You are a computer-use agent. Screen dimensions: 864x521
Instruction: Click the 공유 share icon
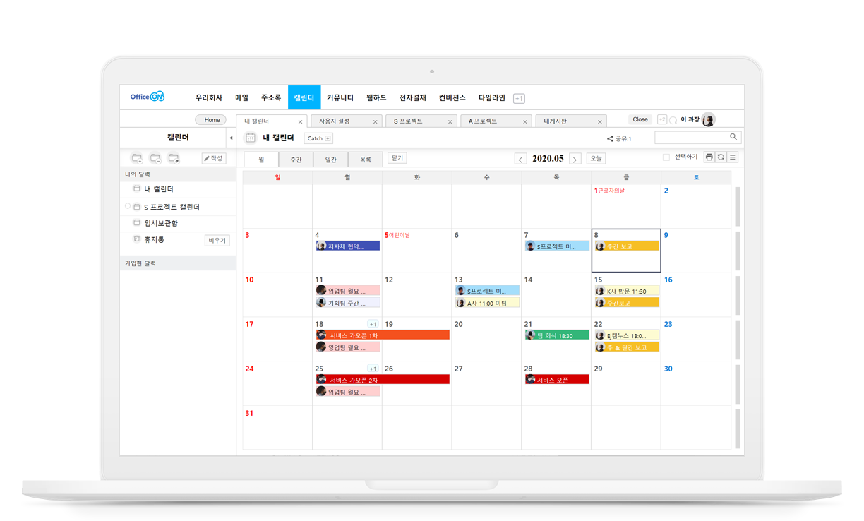(610, 139)
